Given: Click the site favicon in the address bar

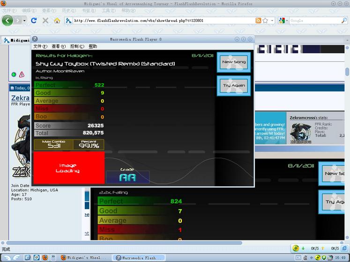Looking at the screenshot, I should (68, 21).
